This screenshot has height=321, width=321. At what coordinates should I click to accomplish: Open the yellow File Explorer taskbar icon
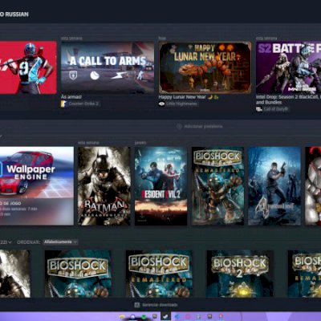pyautogui.click(x=122, y=316)
